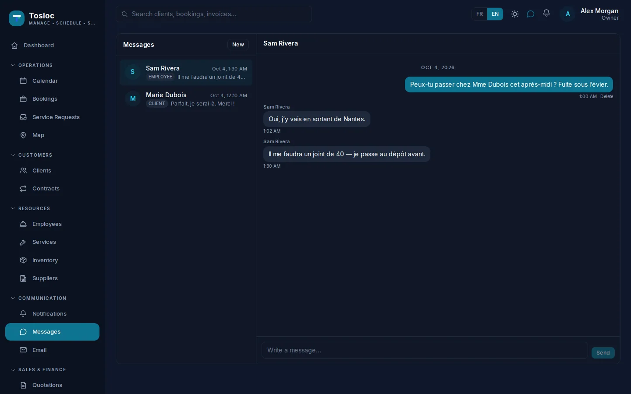Screen dimensions: 631x394
Task: Click the Quotations document icon
Action: pos(23,385)
